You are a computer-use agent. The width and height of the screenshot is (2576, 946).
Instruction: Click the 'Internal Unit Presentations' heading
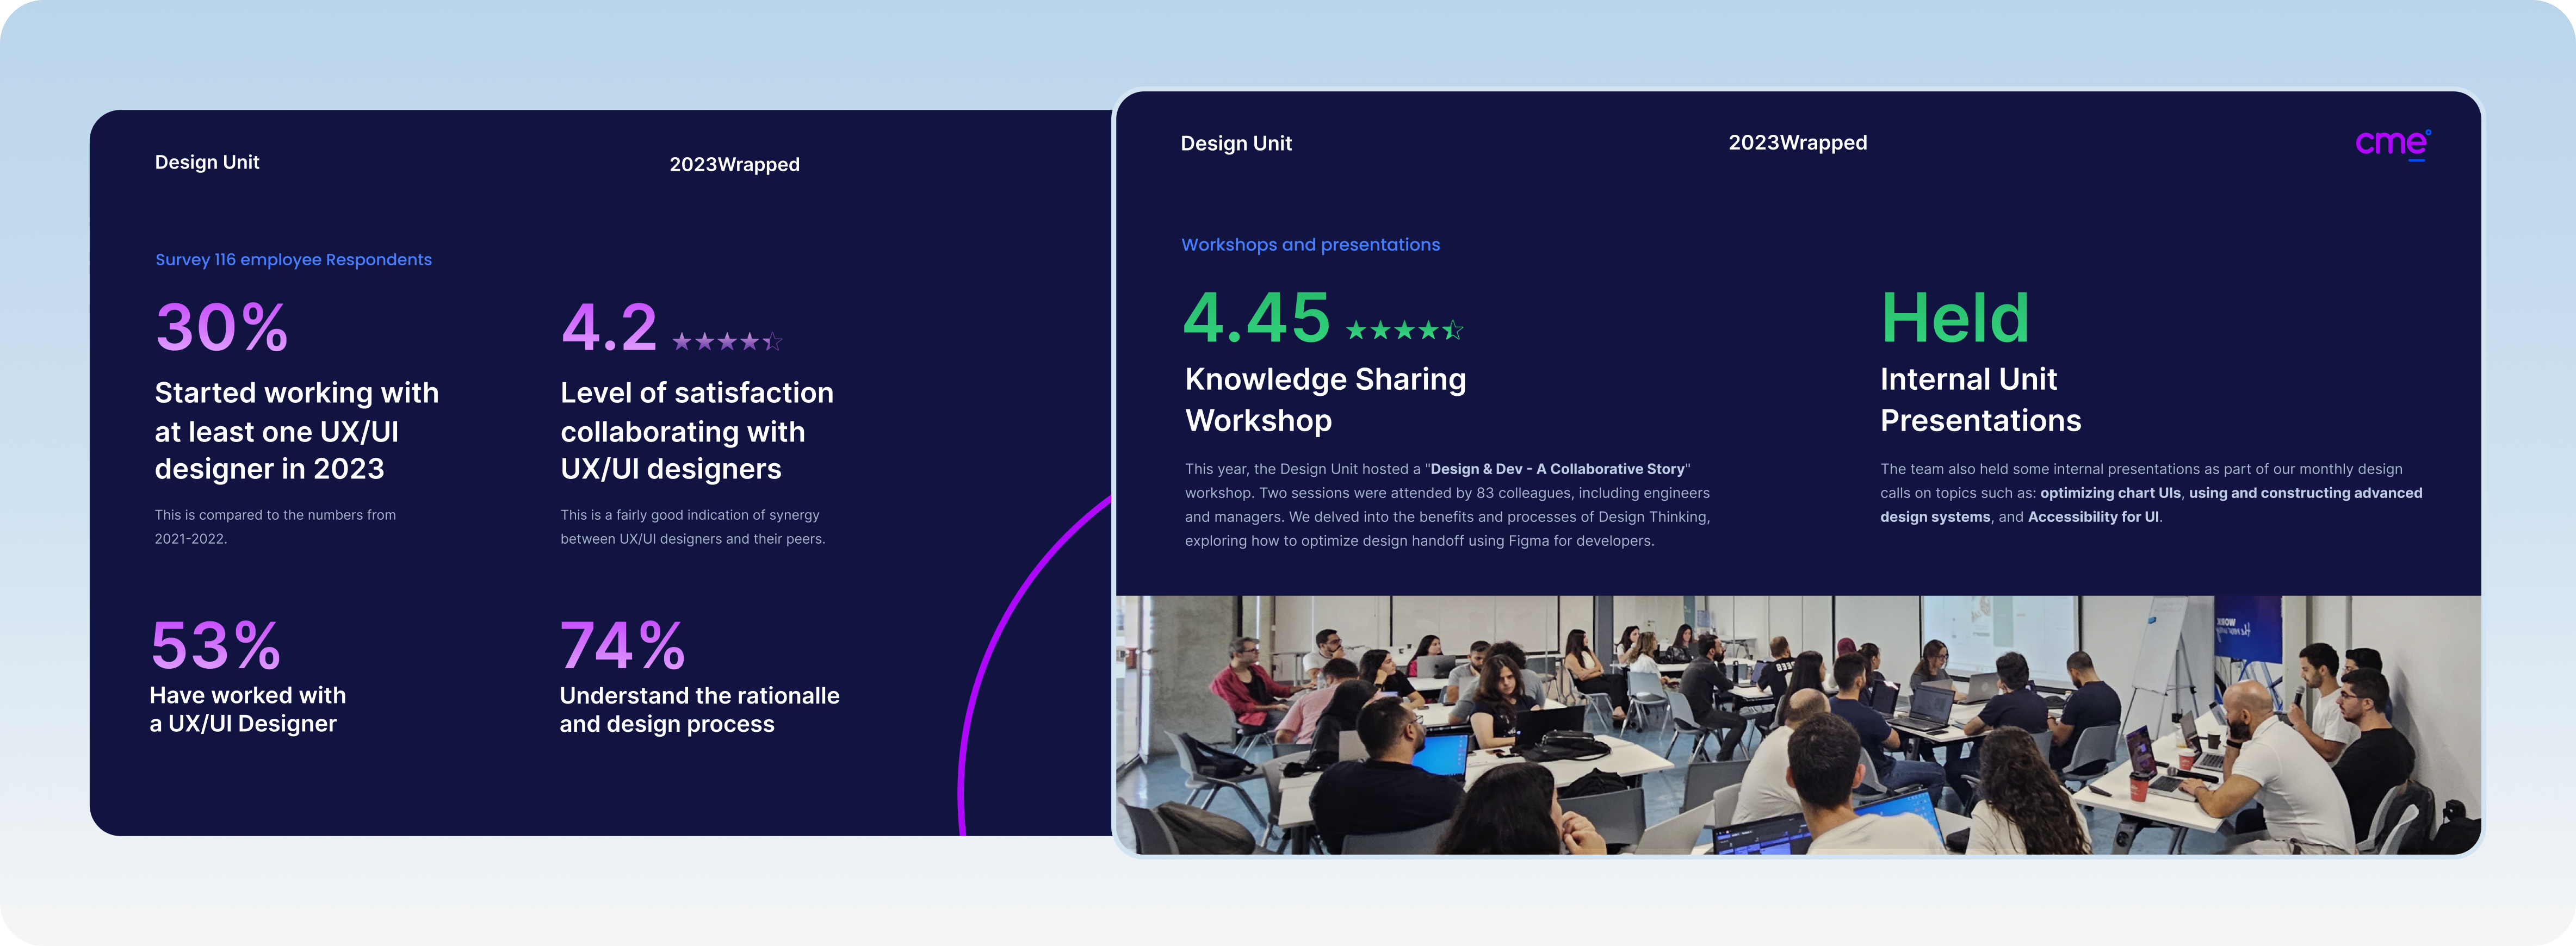pos(1980,400)
